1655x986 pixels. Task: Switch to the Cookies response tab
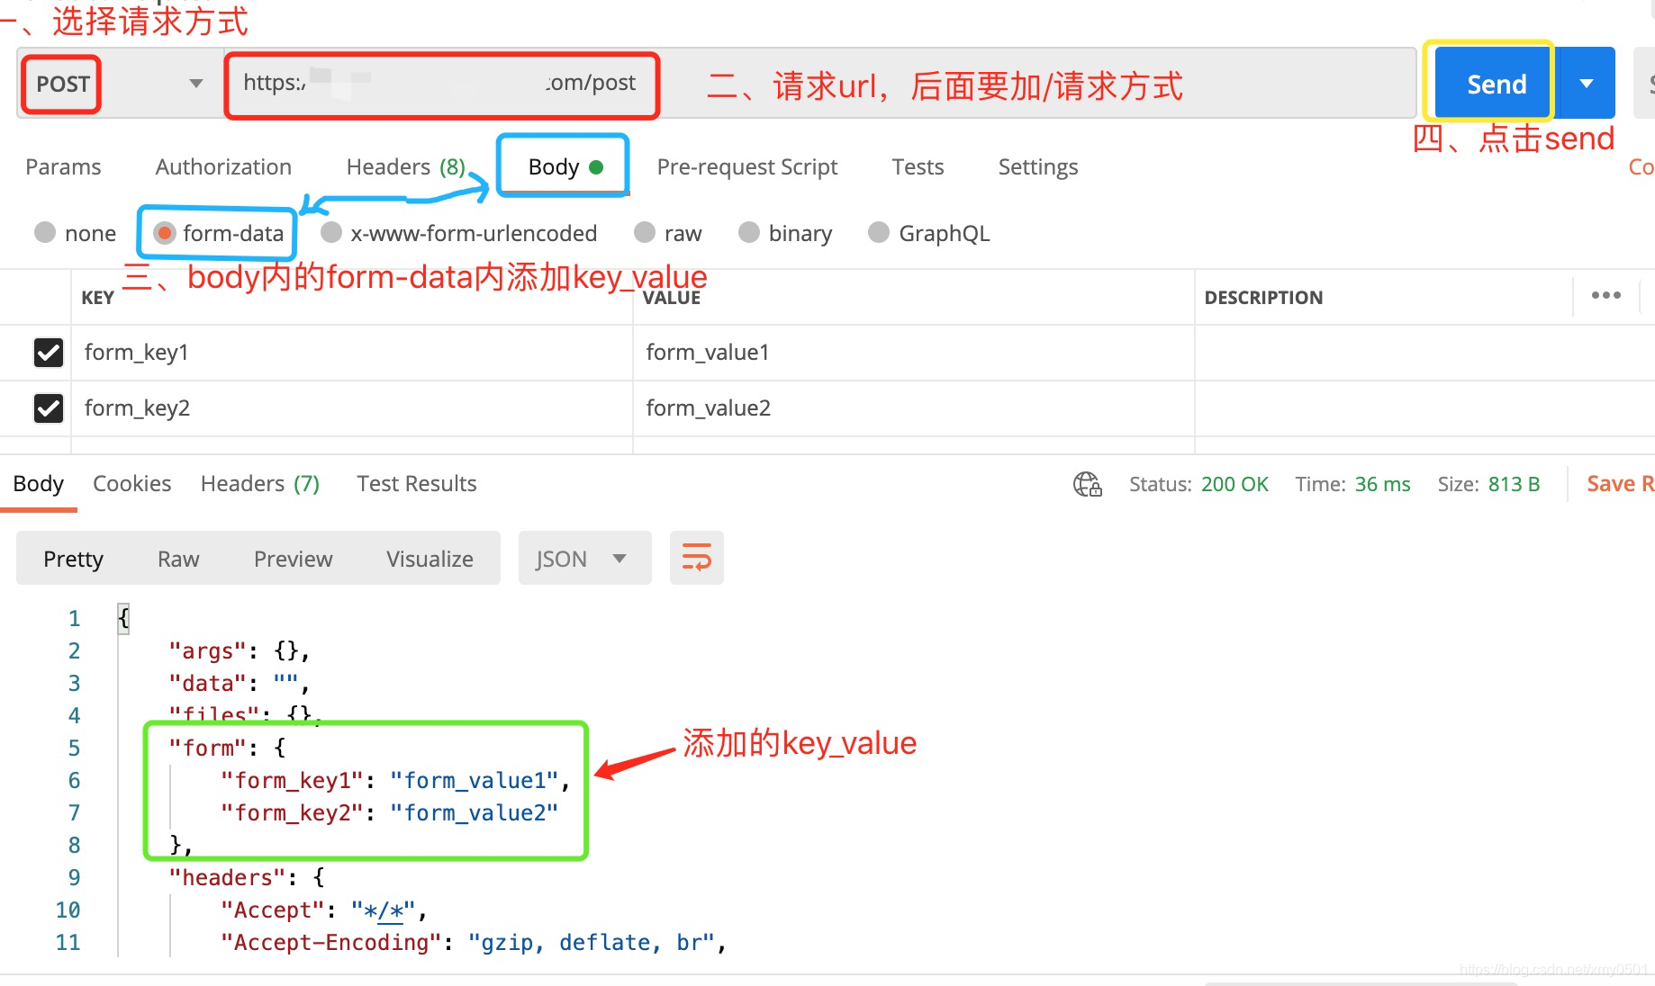[x=131, y=483]
